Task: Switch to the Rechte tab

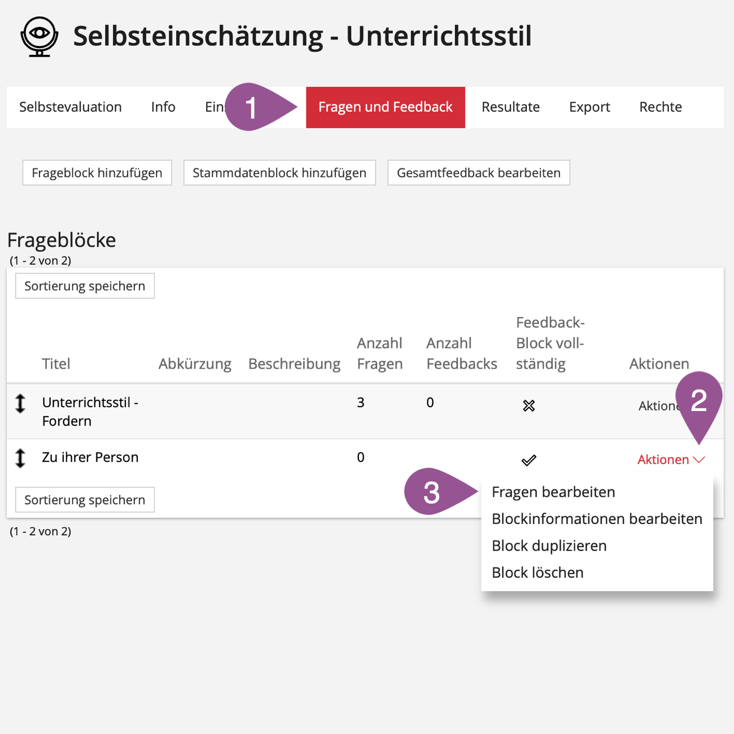Action: 661,107
